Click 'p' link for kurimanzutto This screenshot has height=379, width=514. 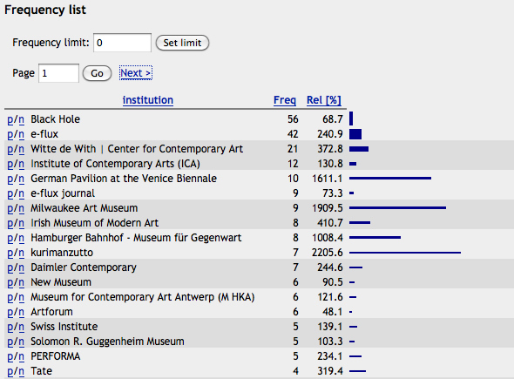click(10, 254)
